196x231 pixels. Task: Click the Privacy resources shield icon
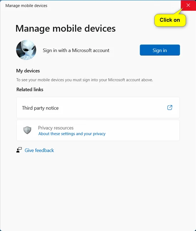tap(27, 130)
